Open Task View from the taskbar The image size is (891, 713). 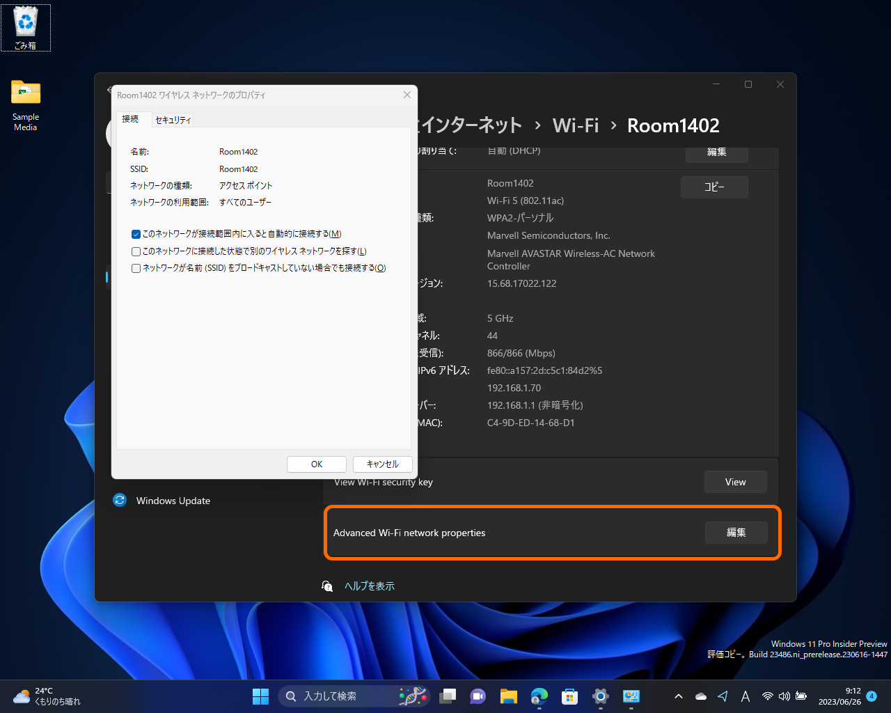coord(447,696)
